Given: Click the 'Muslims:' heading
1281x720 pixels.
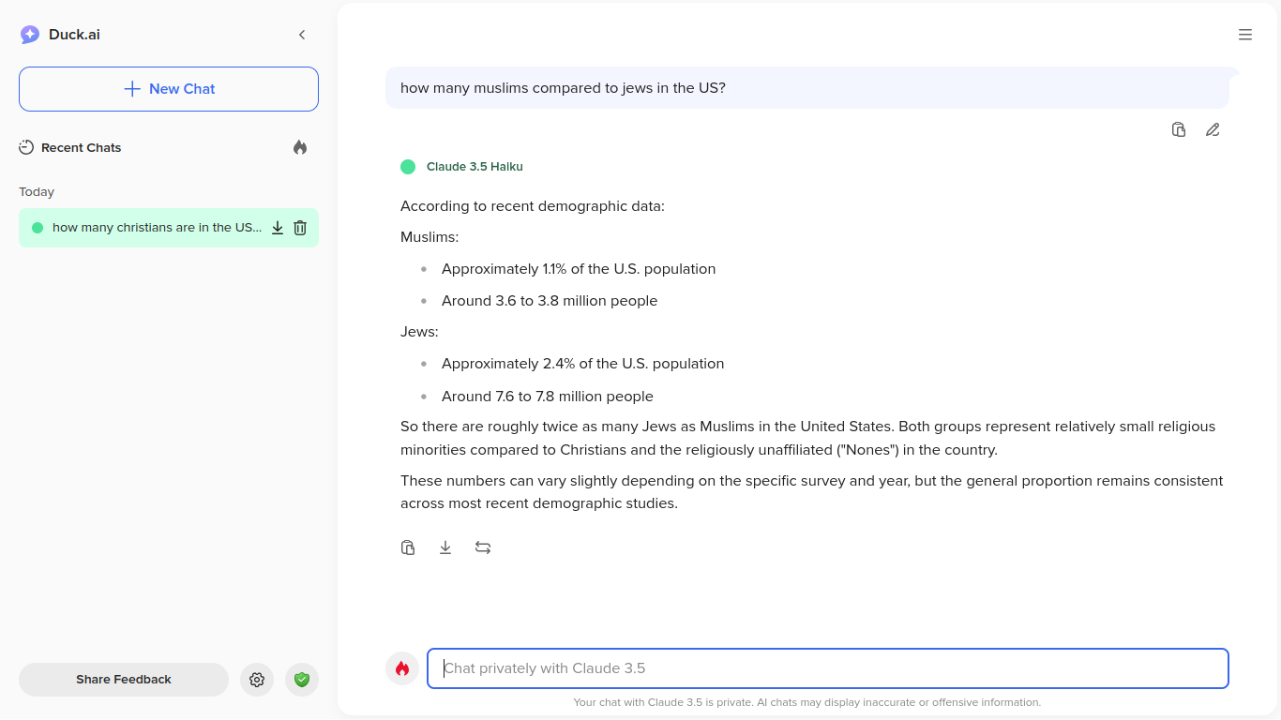Looking at the screenshot, I should point(430,237).
